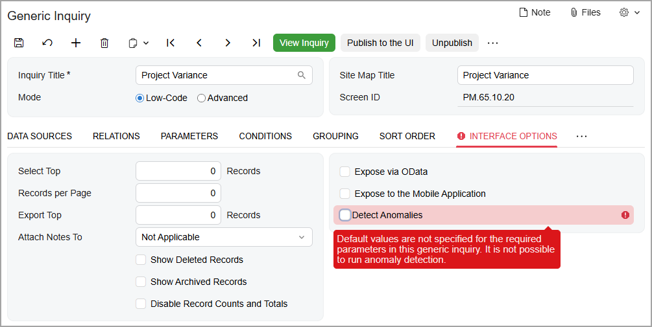Go to the first record
The width and height of the screenshot is (652, 327).
pos(171,43)
